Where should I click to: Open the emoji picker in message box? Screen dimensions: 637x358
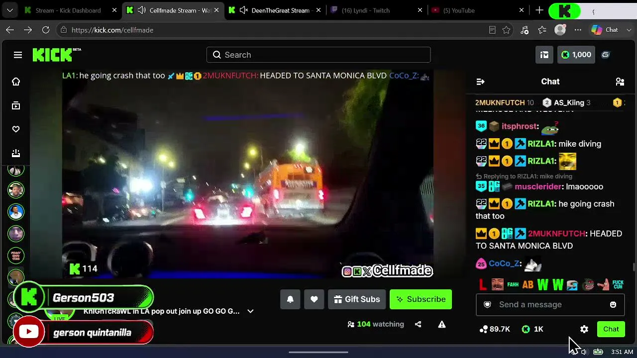pos(613,304)
